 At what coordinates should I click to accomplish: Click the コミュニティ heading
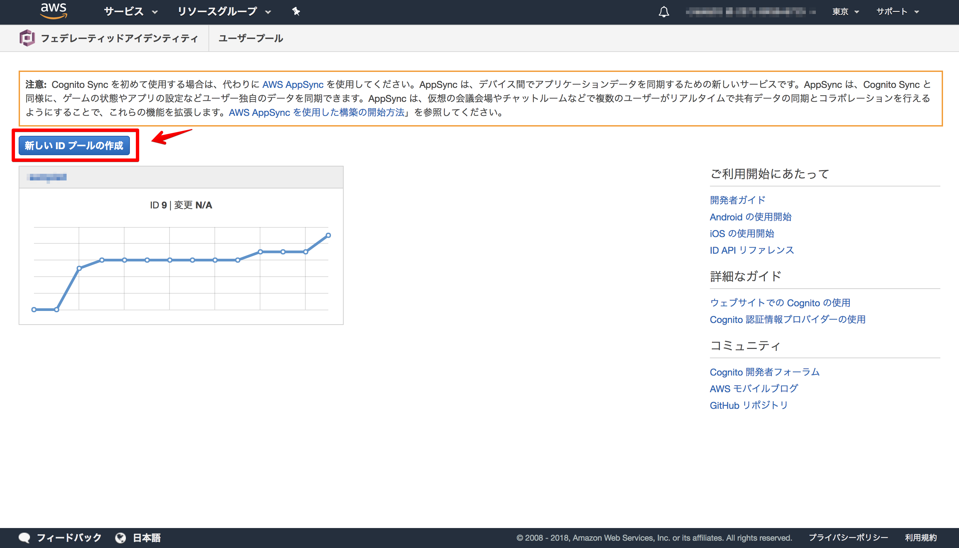pyautogui.click(x=745, y=346)
